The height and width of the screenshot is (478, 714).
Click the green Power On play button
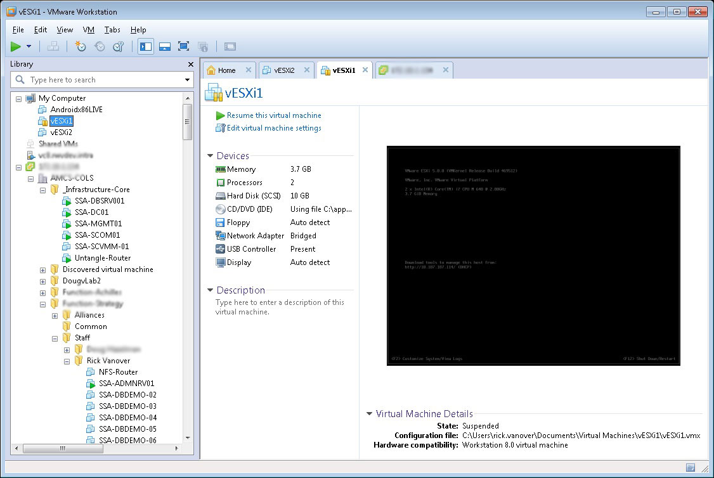coord(15,46)
